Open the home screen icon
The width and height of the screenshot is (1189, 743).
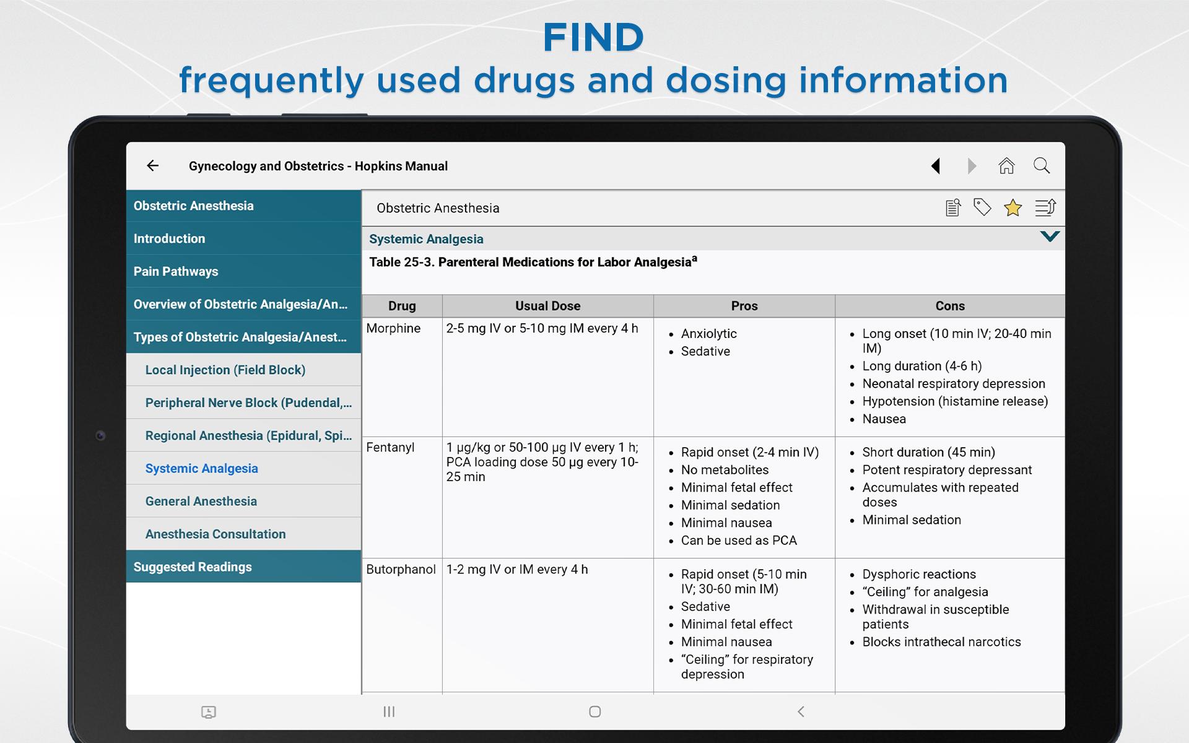click(x=1006, y=166)
